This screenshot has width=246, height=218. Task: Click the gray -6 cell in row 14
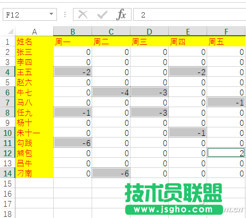click(111, 173)
